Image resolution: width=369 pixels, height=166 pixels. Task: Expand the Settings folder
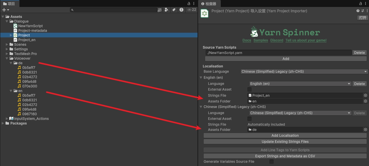(7, 49)
